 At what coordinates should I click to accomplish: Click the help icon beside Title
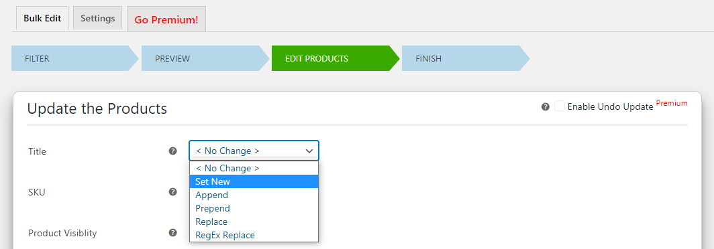(x=172, y=151)
